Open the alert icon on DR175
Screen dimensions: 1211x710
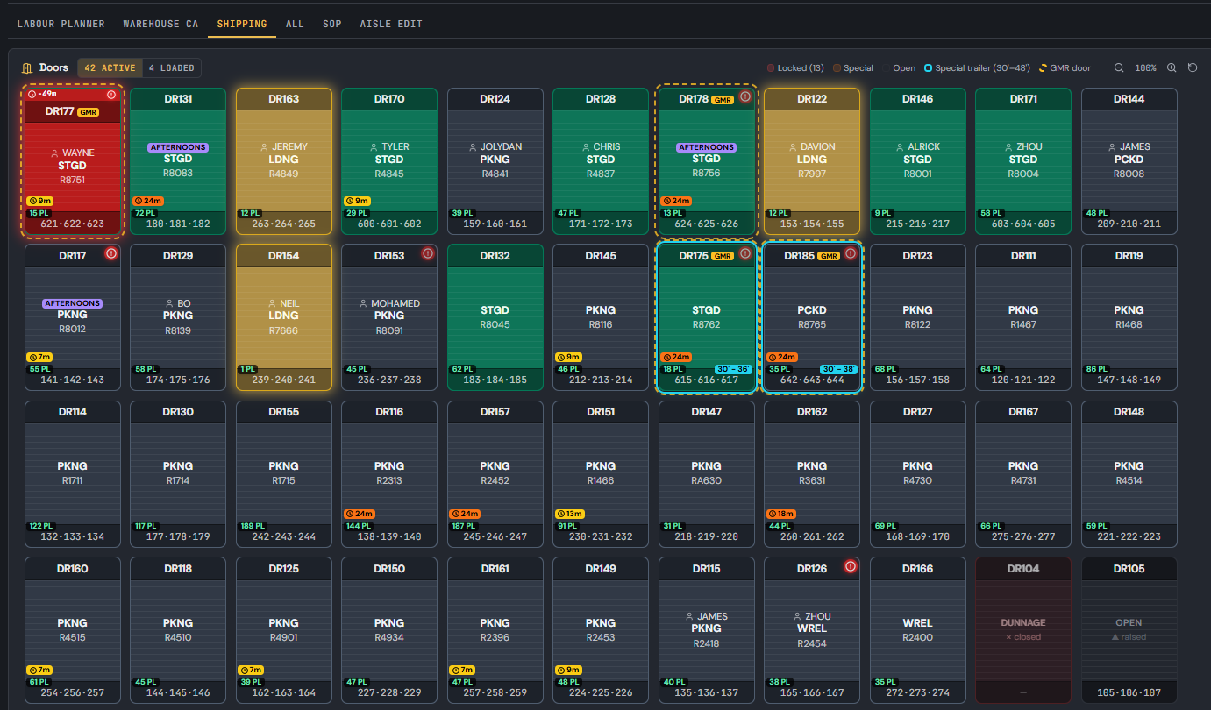(745, 253)
